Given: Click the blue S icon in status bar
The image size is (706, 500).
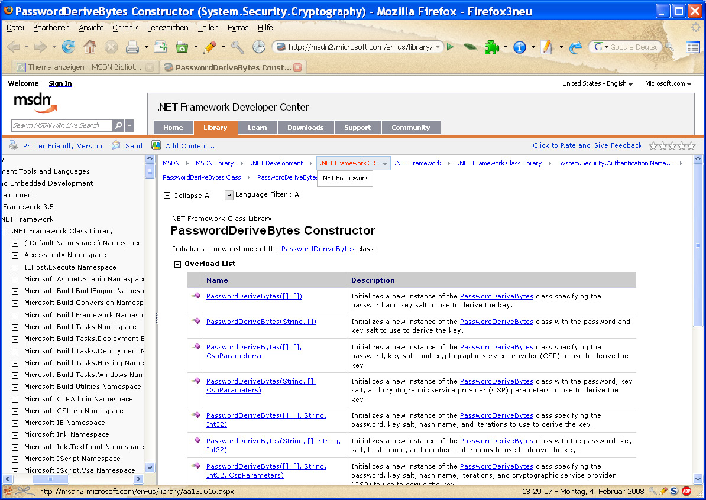Looking at the screenshot, I should (674, 491).
